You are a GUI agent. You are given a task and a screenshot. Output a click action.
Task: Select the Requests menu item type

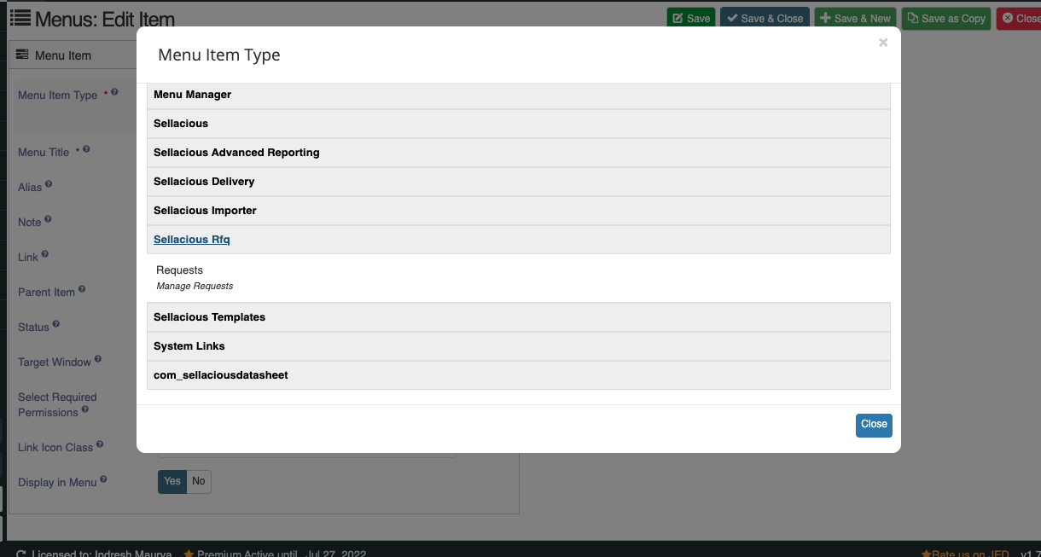[x=179, y=270]
